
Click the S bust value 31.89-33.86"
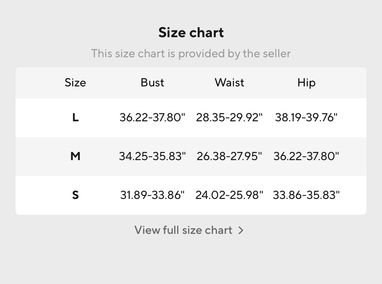tap(152, 195)
